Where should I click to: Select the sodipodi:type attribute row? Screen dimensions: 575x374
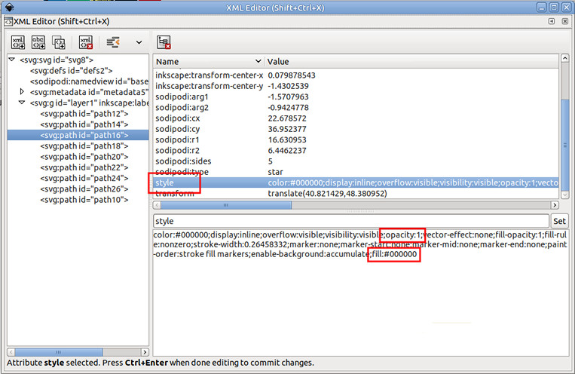point(356,172)
